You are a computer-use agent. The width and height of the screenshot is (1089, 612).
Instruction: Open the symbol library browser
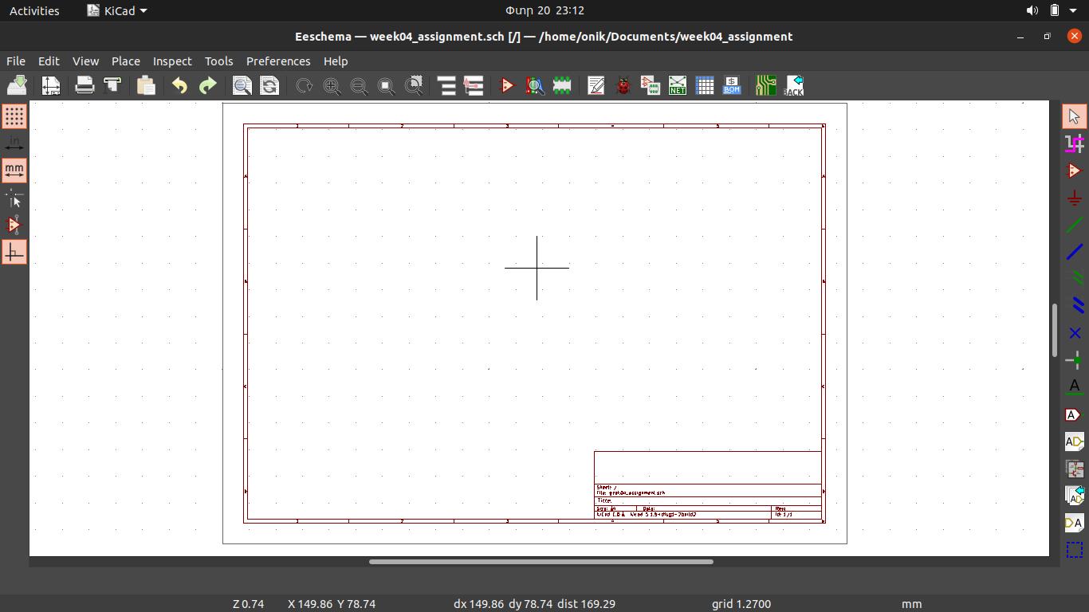[535, 85]
